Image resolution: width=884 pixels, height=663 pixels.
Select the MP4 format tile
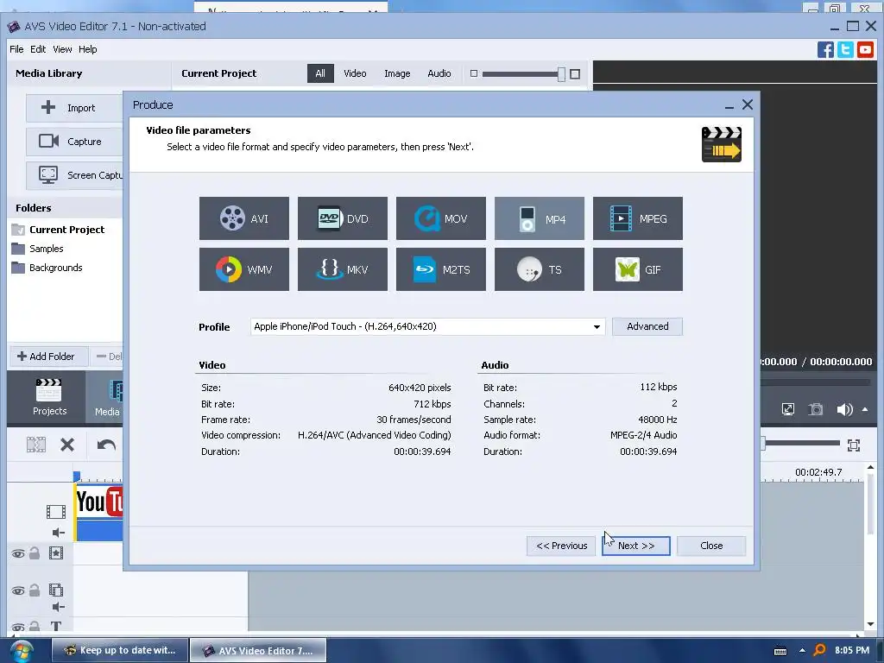coord(539,218)
